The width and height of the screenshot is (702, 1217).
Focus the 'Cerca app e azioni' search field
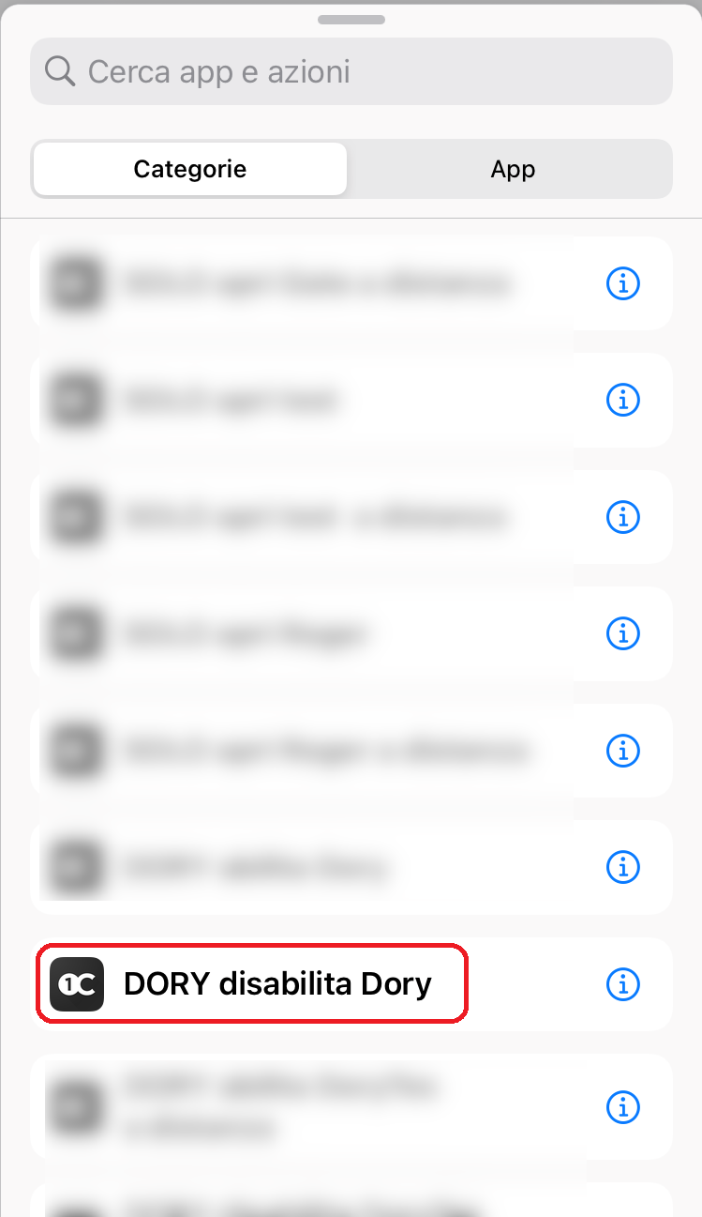click(x=351, y=71)
